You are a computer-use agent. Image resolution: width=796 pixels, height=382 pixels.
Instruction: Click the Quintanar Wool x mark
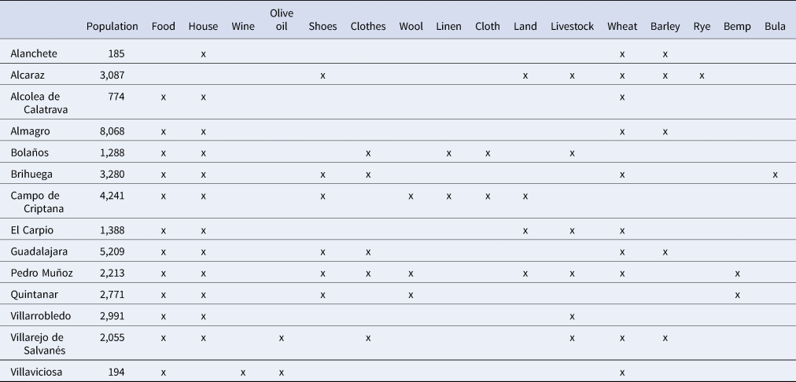pyautogui.click(x=411, y=295)
